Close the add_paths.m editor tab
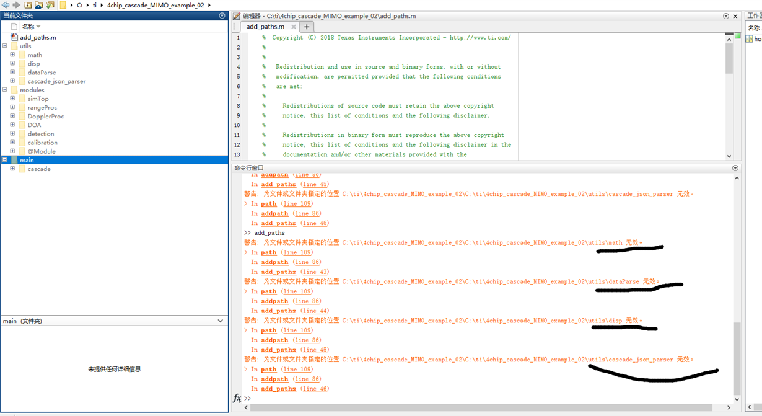 click(294, 27)
